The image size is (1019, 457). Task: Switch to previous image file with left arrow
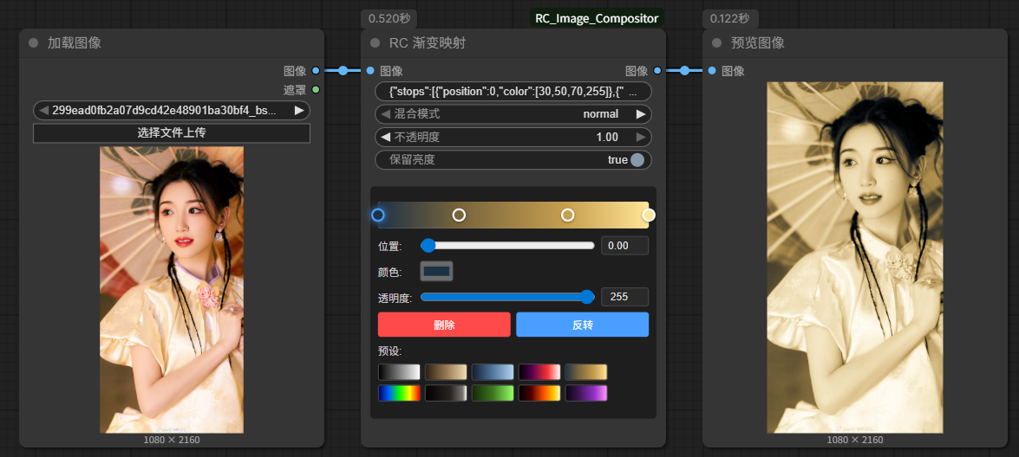43,110
